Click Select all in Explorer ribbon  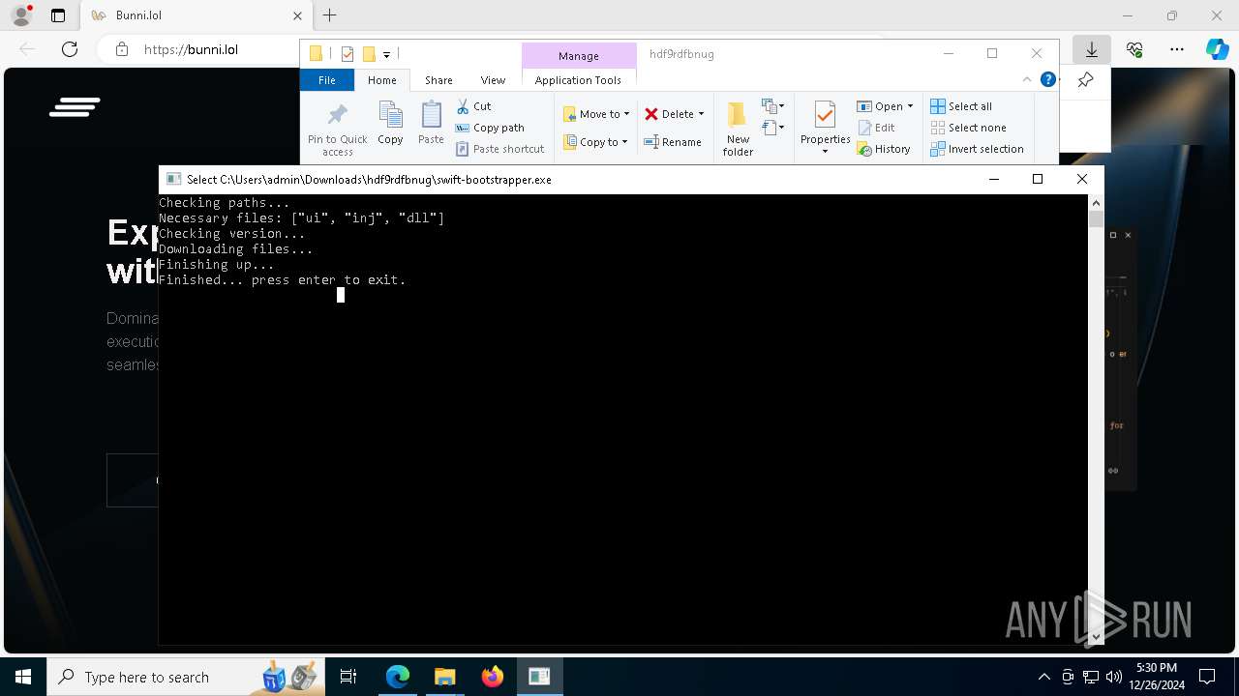961,106
